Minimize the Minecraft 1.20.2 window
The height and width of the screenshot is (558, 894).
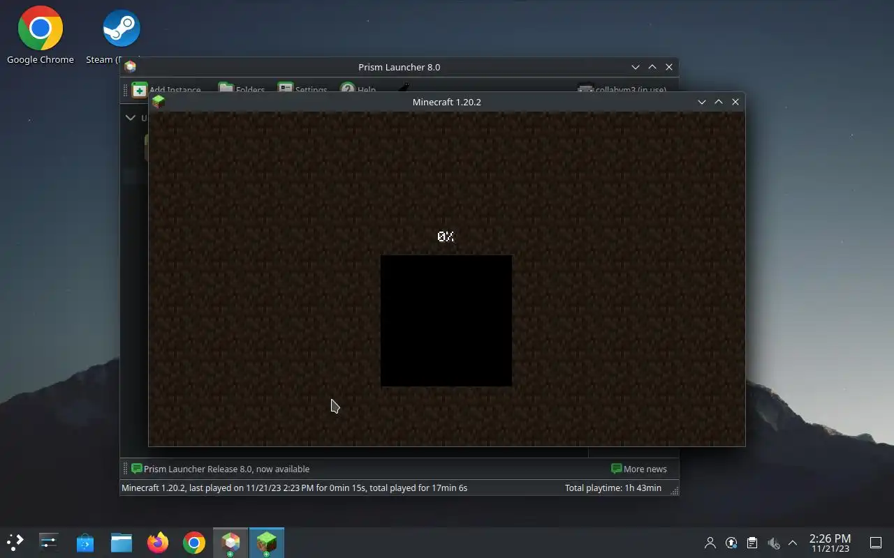702,102
